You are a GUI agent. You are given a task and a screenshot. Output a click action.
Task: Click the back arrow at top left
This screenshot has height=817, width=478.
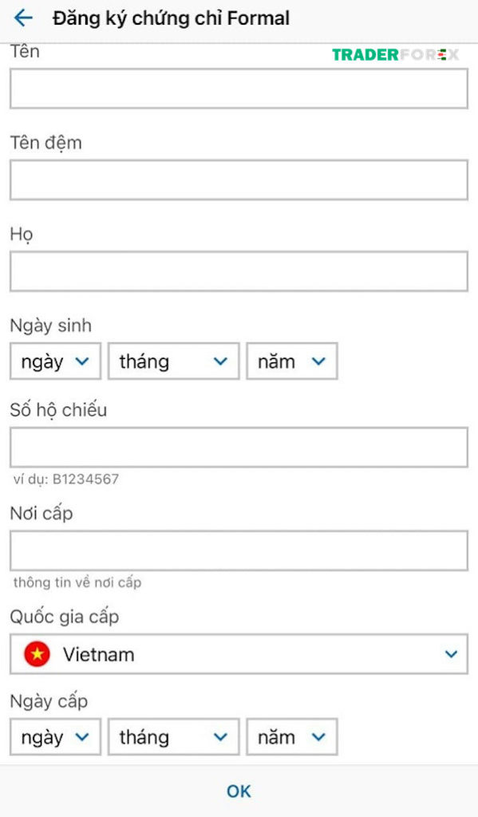tap(24, 18)
